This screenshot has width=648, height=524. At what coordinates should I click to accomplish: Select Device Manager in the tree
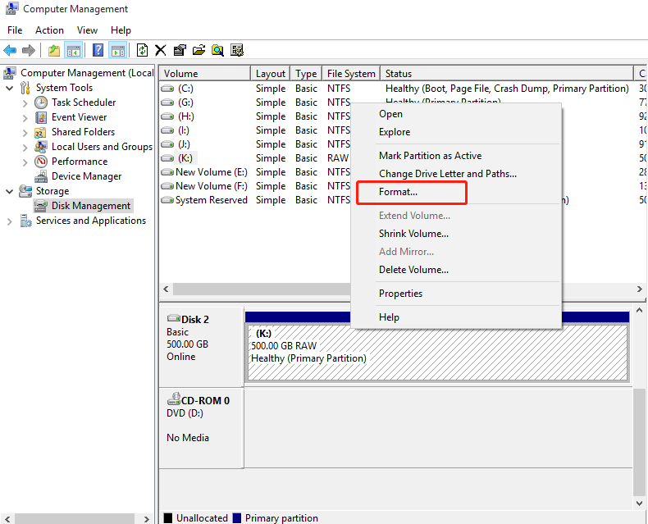coord(86,176)
